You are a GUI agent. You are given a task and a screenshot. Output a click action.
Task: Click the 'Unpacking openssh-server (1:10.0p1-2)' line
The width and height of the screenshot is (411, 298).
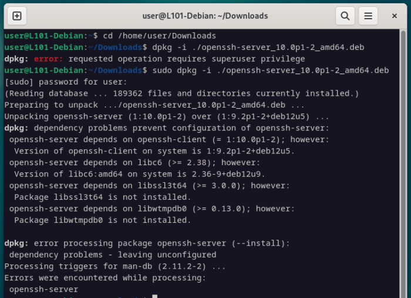[x=167, y=116]
